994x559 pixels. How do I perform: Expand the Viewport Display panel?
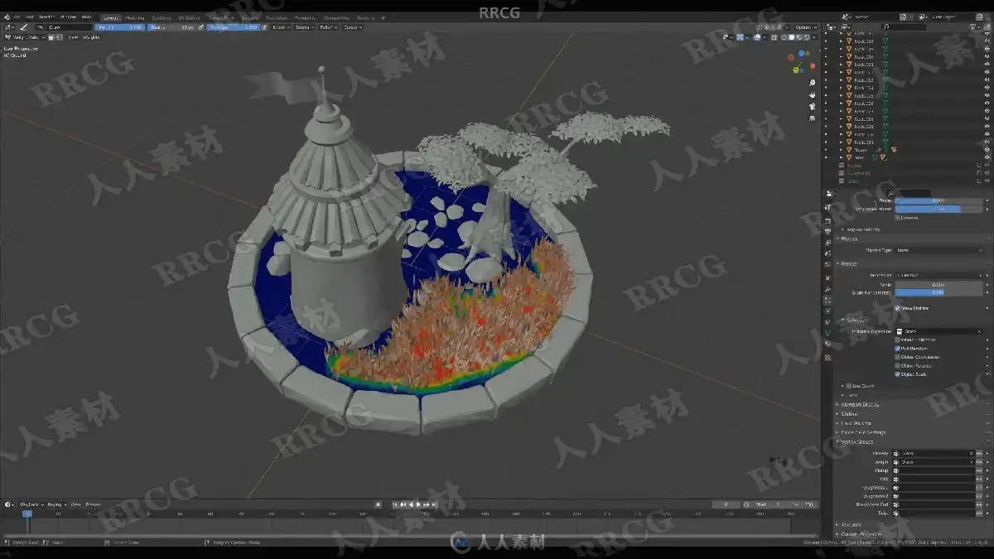tap(860, 404)
